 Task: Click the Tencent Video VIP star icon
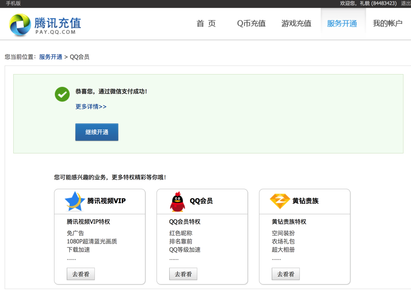coord(75,201)
